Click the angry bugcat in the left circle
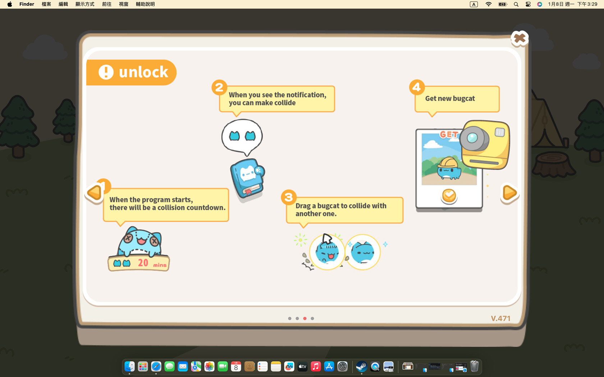 [x=327, y=252]
